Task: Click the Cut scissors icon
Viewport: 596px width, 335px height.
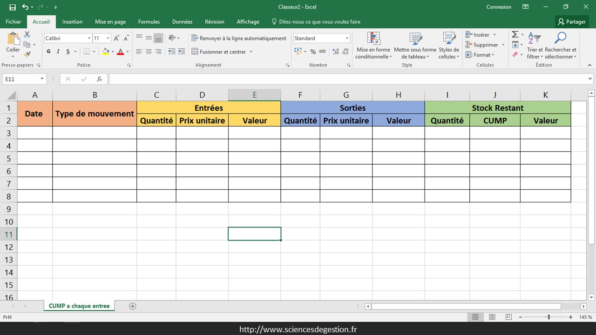Action: click(x=27, y=35)
